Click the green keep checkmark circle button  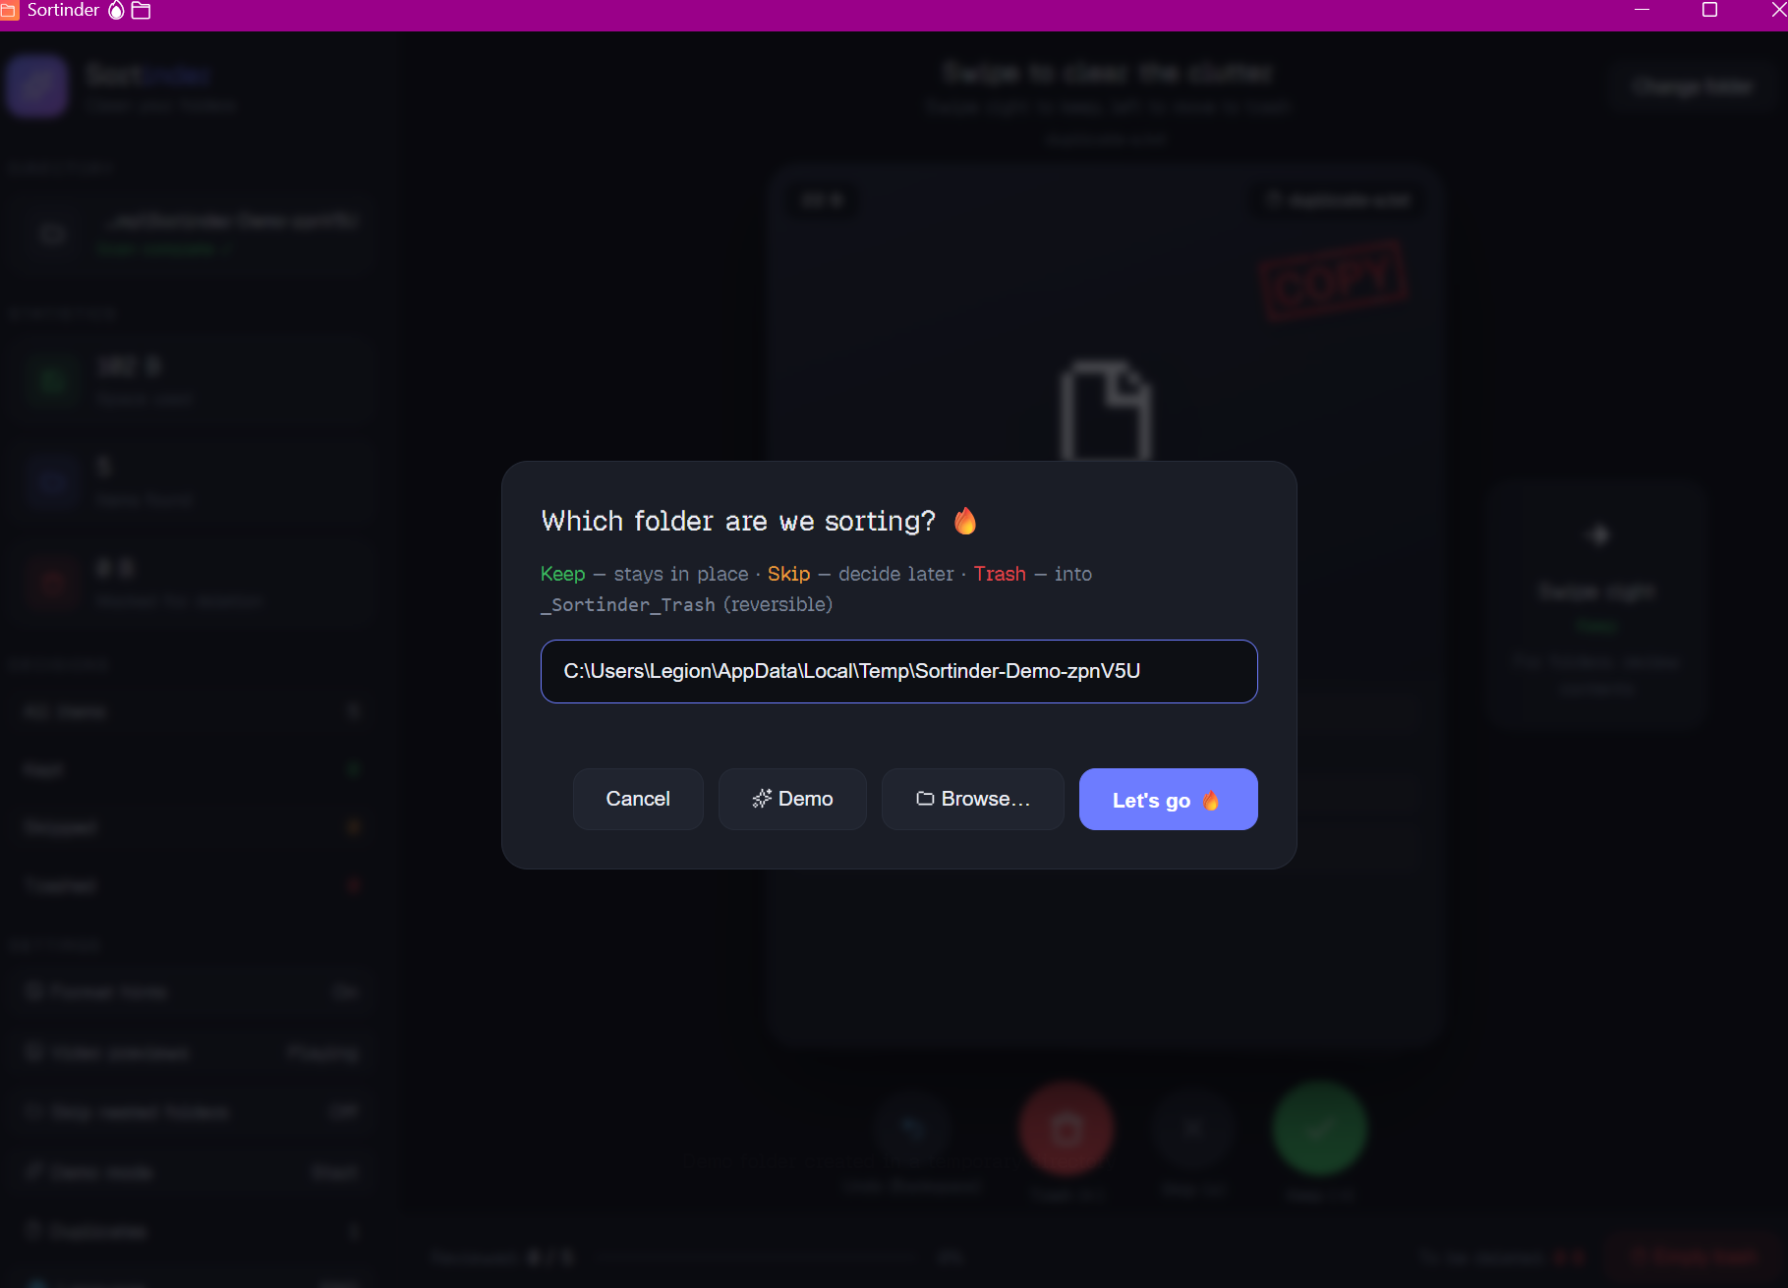[x=1320, y=1129]
